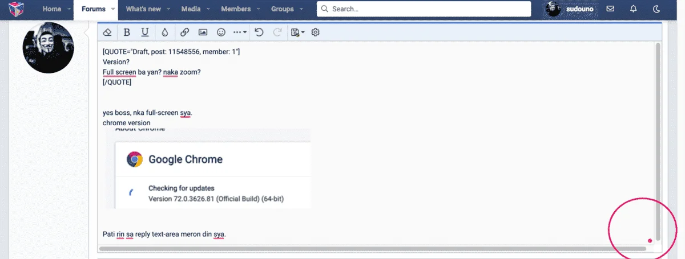Click the "chrome version" text line

coord(127,123)
